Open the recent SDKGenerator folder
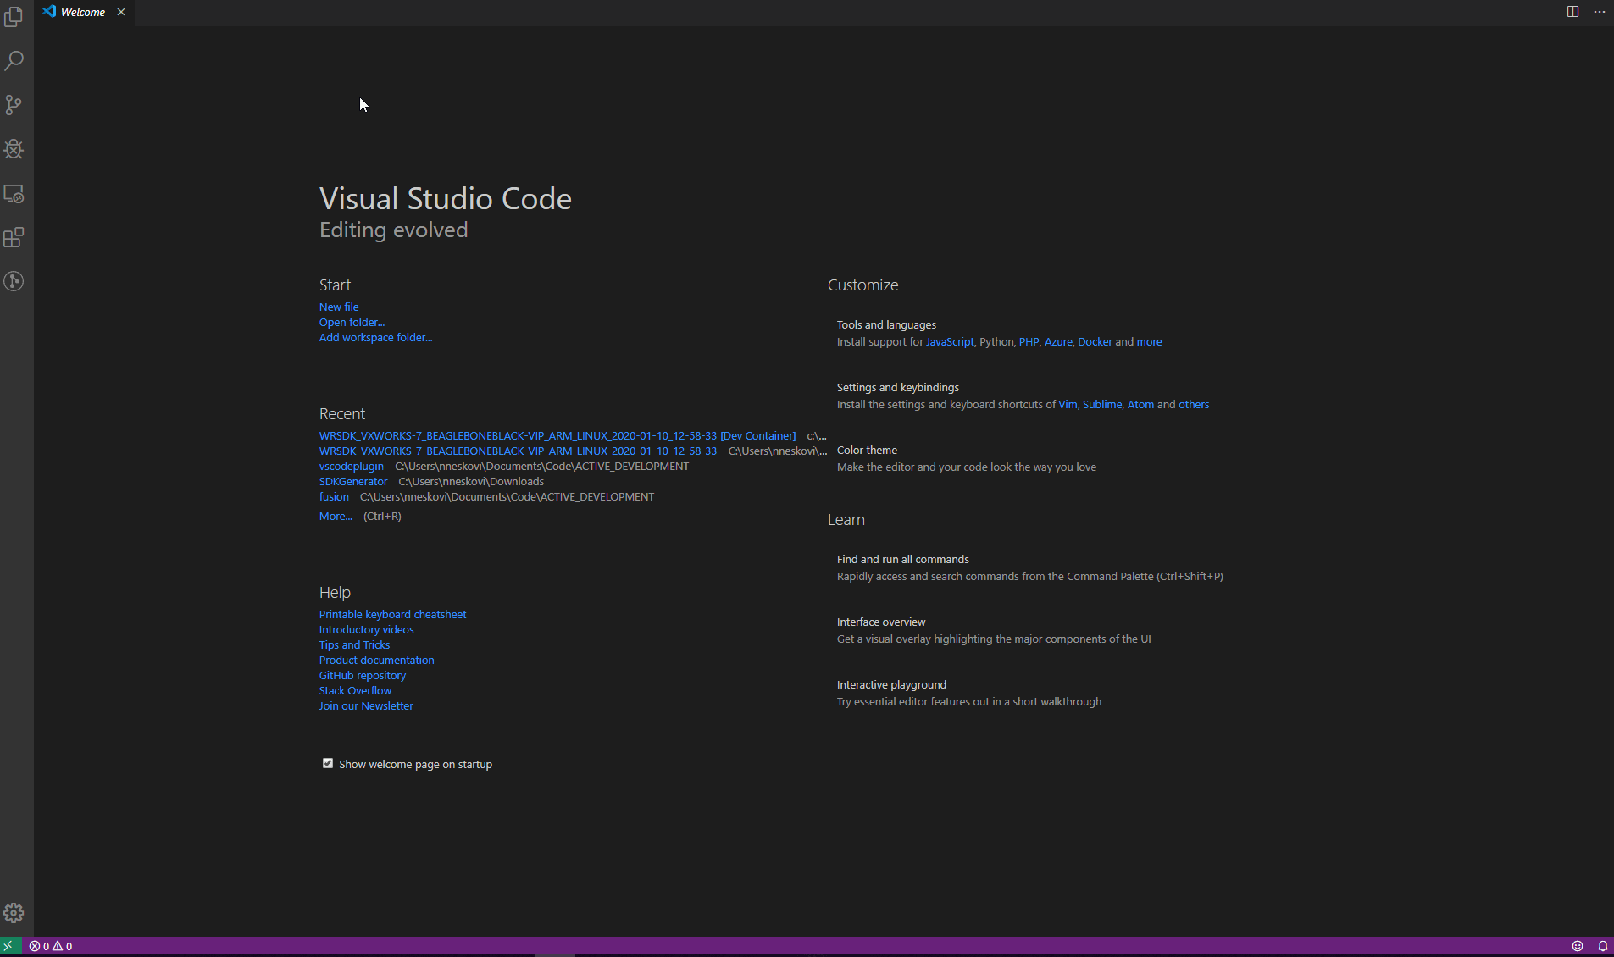The width and height of the screenshot is (1614, 957). click(x=353, y=481)
